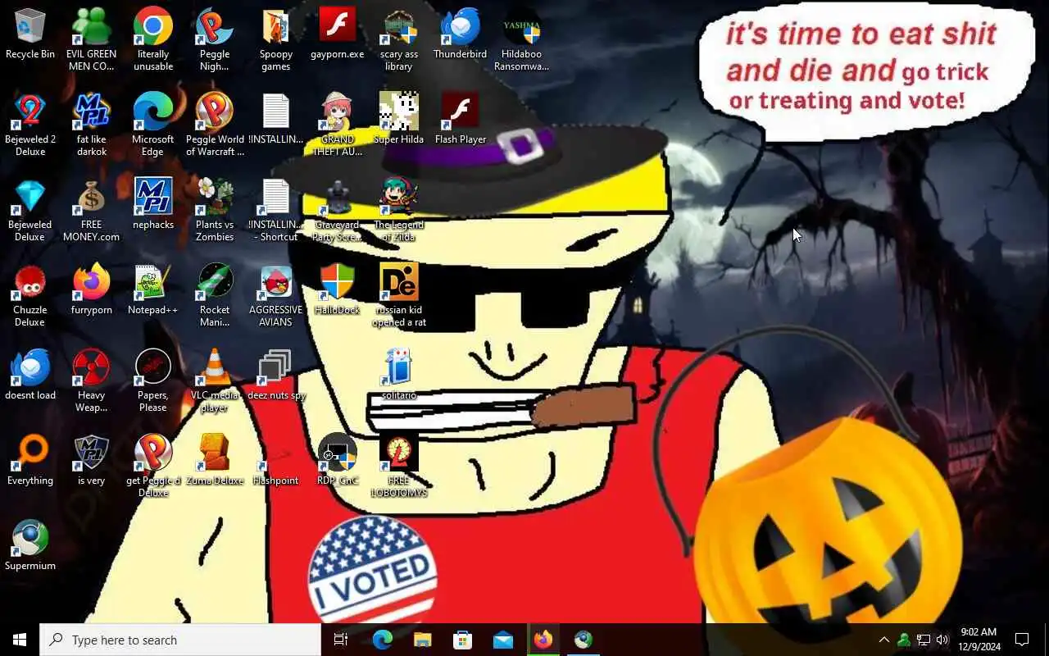Select the Thunderbird desktop icon
The height and width of the screenshot is (656, 1049).
[461, 34]
